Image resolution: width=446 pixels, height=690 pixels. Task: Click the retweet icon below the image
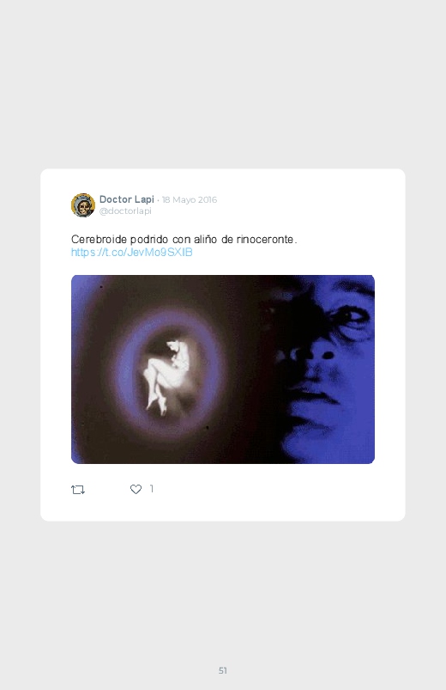[x=78, y=489]
